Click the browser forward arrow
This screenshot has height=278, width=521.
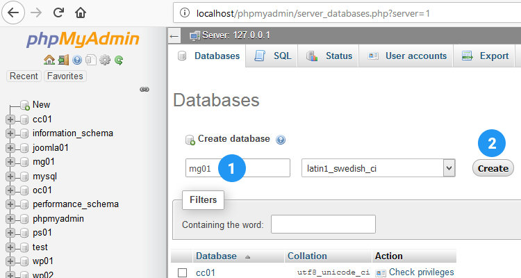coord(36,13)
